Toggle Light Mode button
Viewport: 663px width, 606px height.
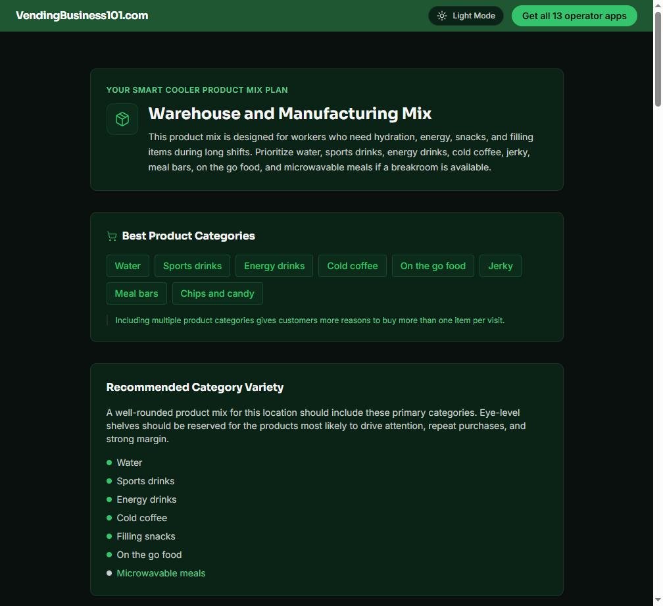[466, 16]
